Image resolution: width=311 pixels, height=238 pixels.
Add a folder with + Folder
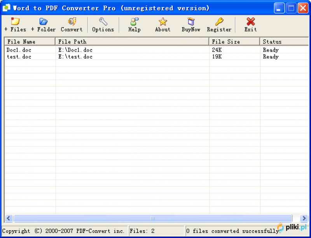(x=43, y=24)
